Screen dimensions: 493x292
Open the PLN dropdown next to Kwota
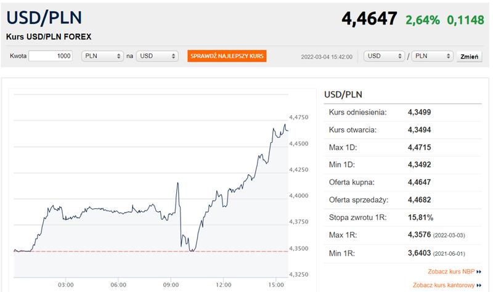pyautogui.click(x=102, y=56)
